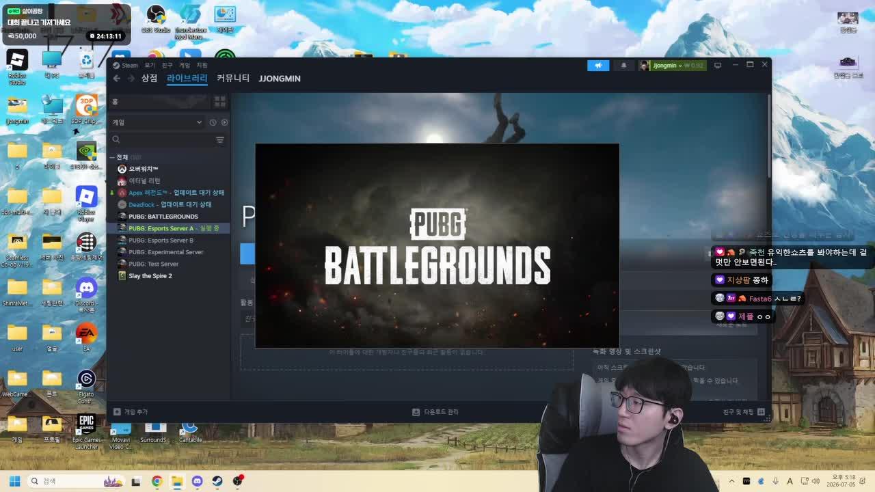The image size is (875, 492).
Task: Click the 홈 home button in library sidebar
Action: 160,102
